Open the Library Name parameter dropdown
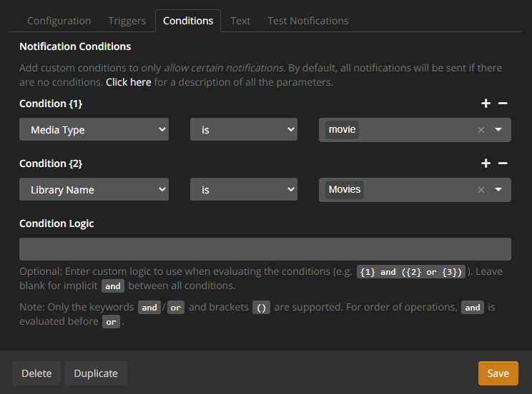The image size is (532, 394). tap(94, 189)
